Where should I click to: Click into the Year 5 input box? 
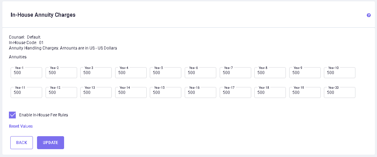click(166, 73)
